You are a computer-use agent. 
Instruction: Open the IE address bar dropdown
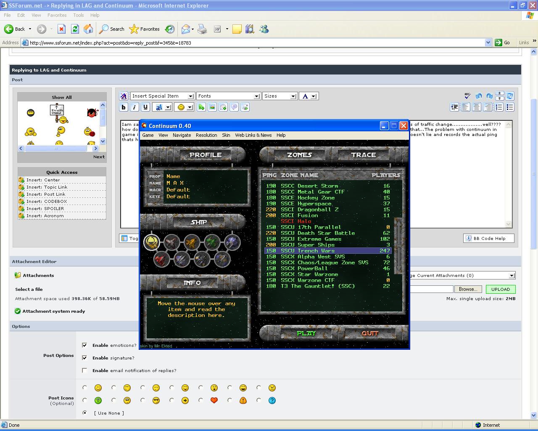[x=488, y=43]
